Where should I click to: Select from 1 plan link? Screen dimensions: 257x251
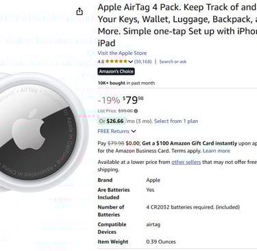pos(176,121)
